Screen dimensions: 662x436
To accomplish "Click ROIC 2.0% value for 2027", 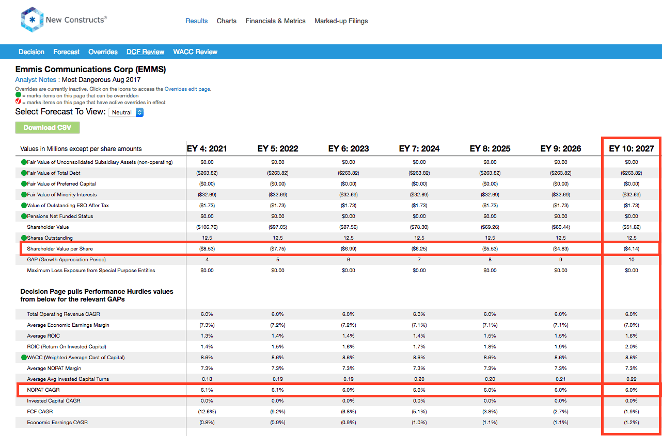I will coord(632,347).
